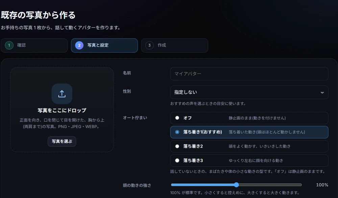Click the step 2 number badge
Viewport: 338px width, 198px height.
pyautogui.click(x=79, y=45)
